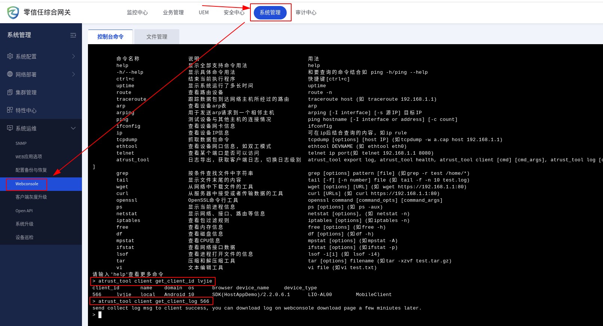Open the 监控中心 top menu
Image resolution: width=603 pixels, height=326 pixels.
coord(137,12)
